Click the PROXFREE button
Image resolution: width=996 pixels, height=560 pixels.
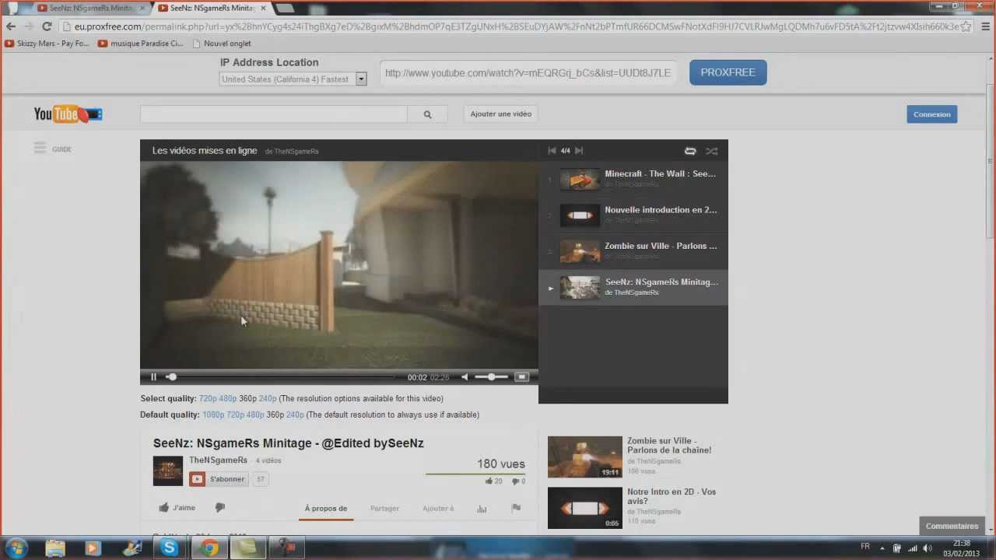728,72
